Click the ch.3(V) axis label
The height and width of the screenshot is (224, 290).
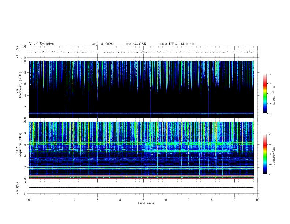click(17, 188)
